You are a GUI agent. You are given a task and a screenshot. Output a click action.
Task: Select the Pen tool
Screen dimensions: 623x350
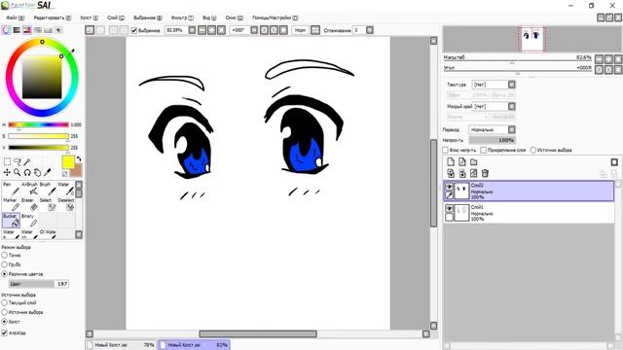tap(11, 189)
